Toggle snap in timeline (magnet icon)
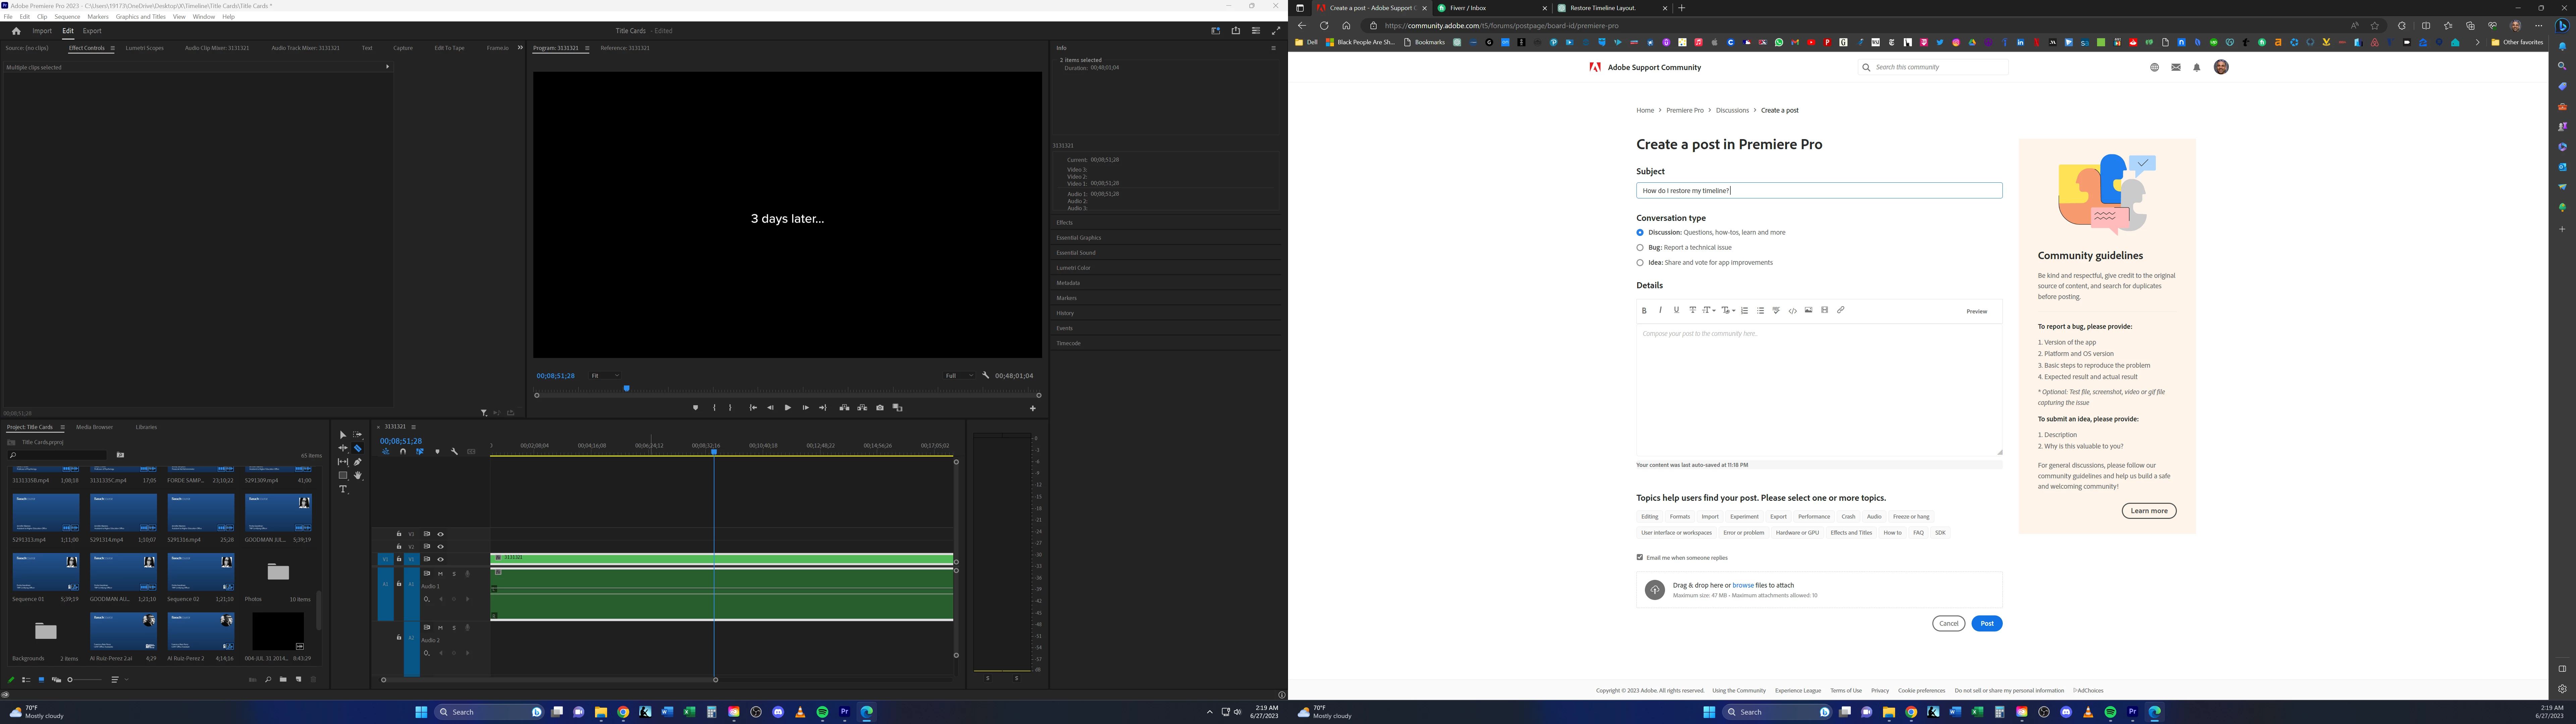The image size is (2576, 724). pos(403,452)
